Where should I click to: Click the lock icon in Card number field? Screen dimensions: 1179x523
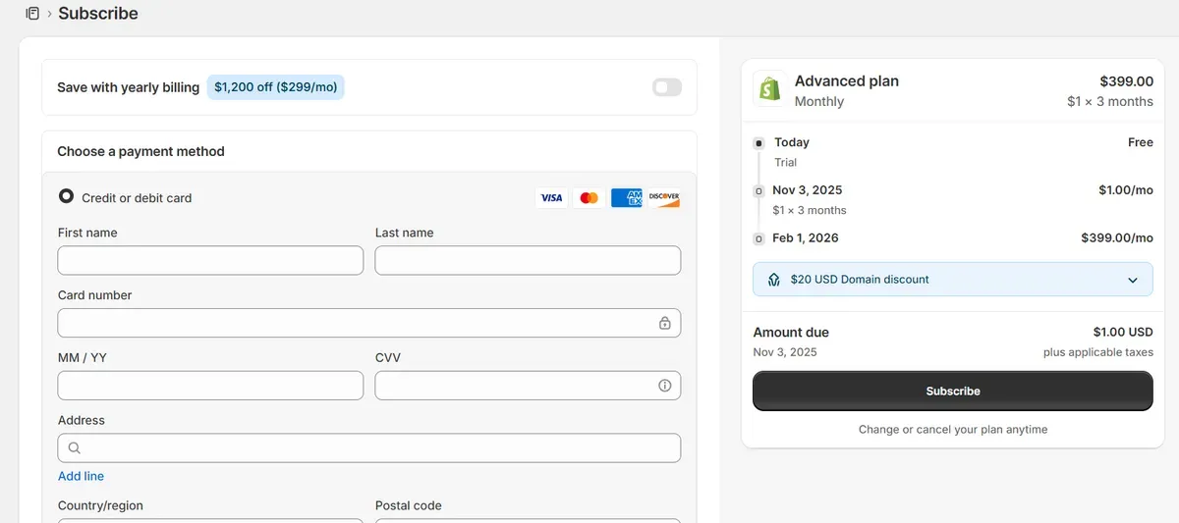point(664,323)
